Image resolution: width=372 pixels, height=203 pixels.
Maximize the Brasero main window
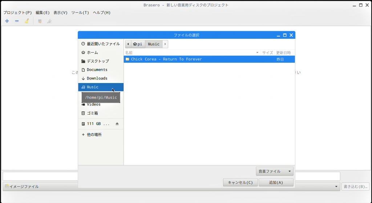pyautogui.click(x=361, y=5)
